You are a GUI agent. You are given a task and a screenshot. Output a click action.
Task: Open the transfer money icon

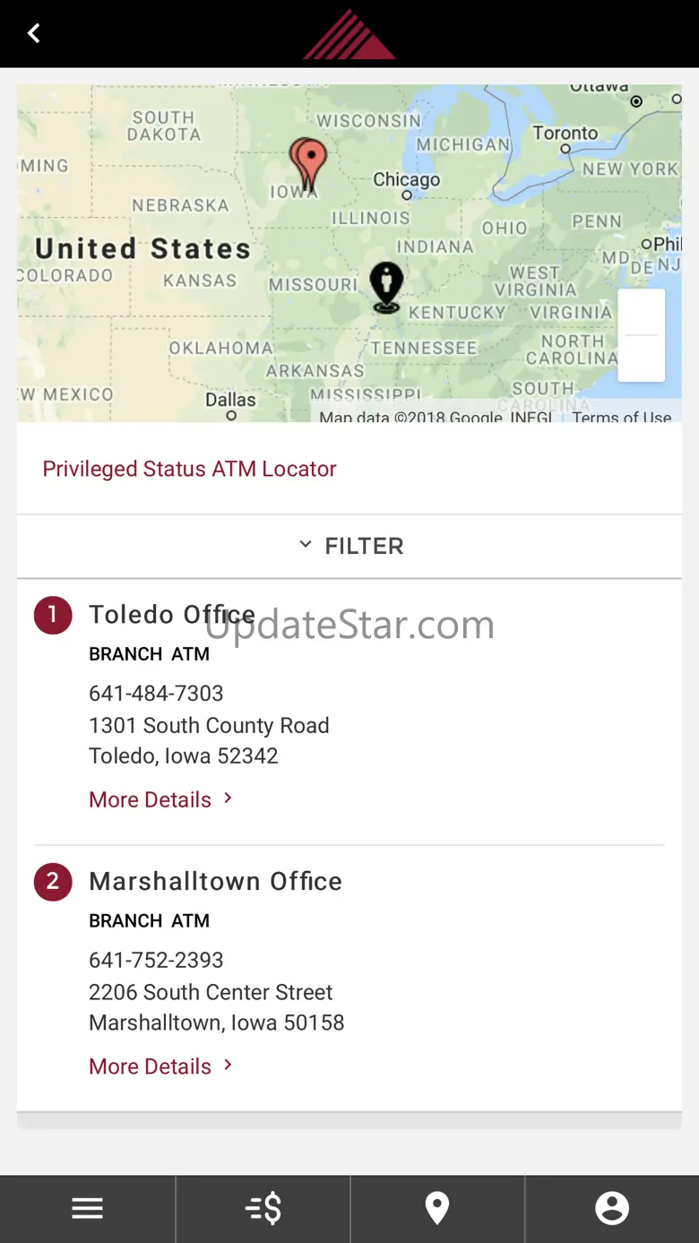tap(263, 1209)
